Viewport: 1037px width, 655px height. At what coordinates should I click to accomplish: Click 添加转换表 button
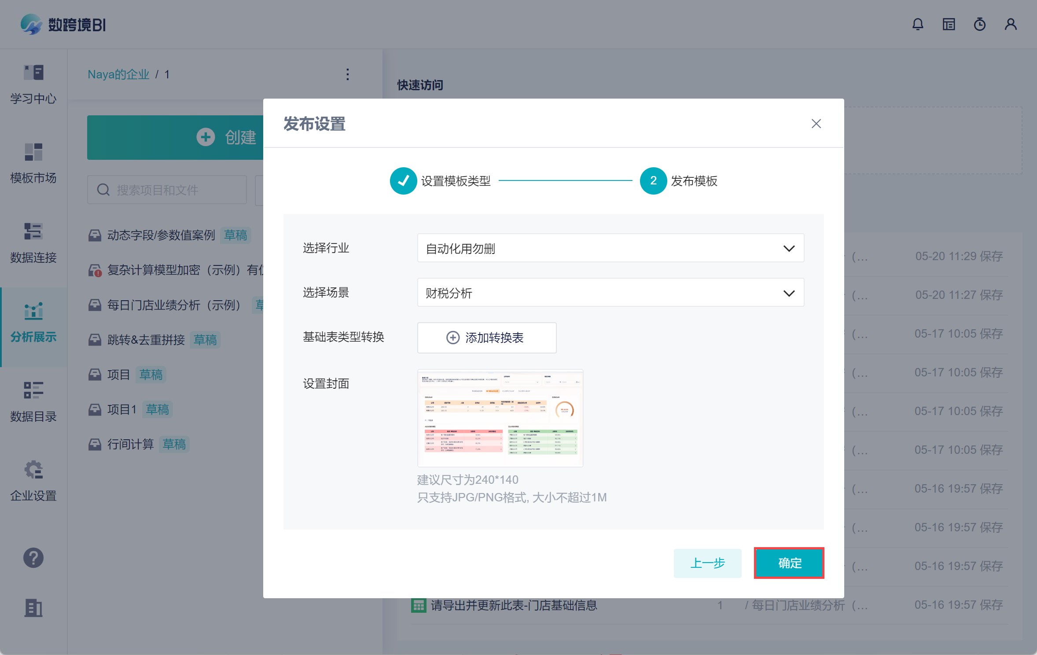[486, 338]
